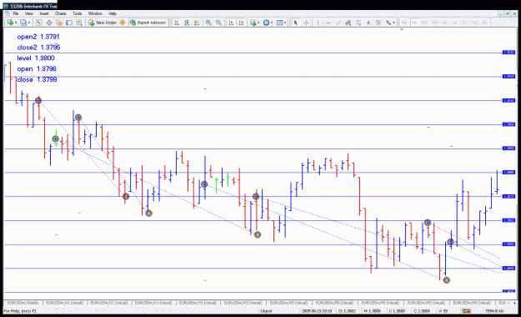The height and width of the screenshot is (317, 521).
Task: Expand the arrows tool dropdown arrow
Action: tap(393, 23)
